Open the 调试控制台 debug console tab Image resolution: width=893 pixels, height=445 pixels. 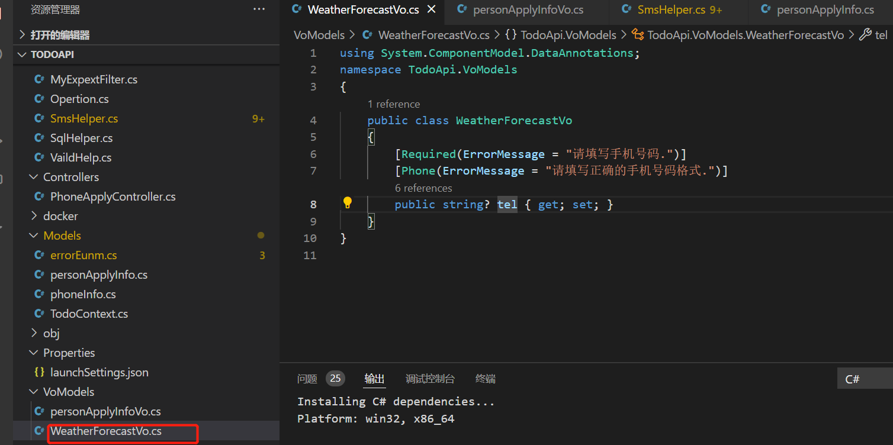pyautogui.click(x=430, y=379)
